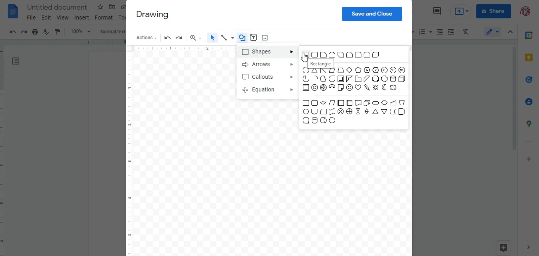The image size is (539, 256).
Task: Click the Shape tool icon
Action: click(x=242, y=38)
